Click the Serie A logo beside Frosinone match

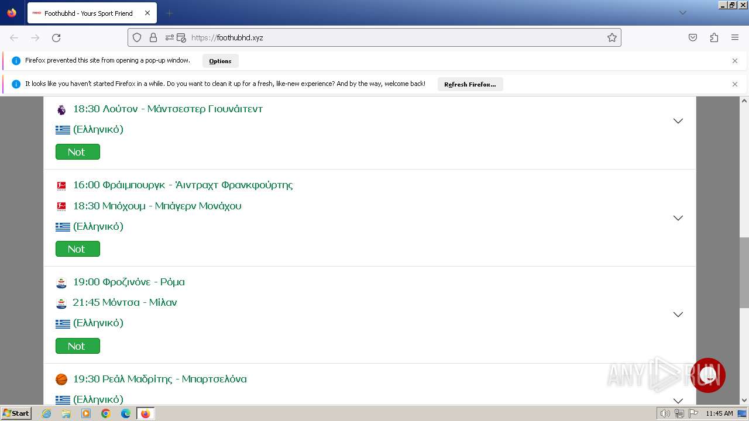point(61,282)
